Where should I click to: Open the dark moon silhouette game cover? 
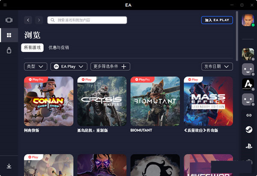pos(155,165)
